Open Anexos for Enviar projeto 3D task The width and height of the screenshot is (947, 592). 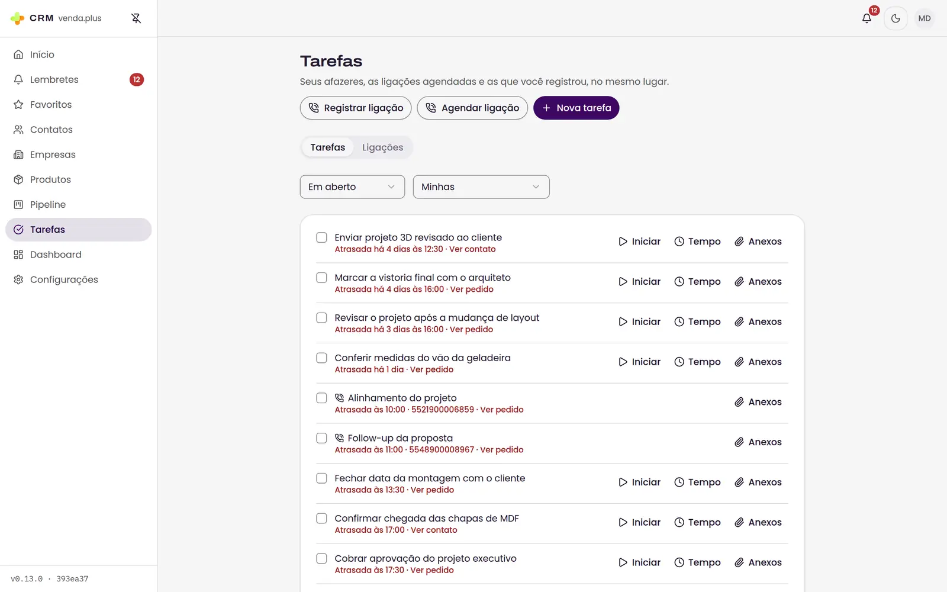click(758, 242)
